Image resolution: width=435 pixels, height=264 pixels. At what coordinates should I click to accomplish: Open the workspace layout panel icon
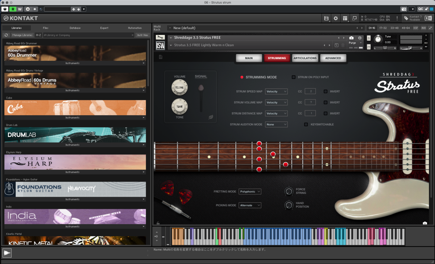(x=345, y=18)
